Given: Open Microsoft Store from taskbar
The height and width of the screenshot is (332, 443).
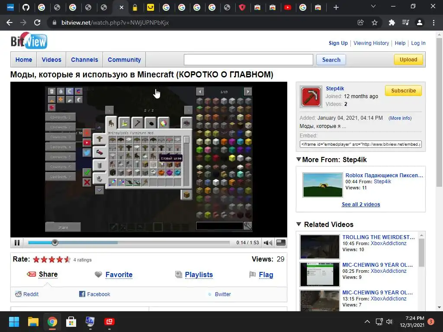Looking at the screenshot, I should click(71, 322).
